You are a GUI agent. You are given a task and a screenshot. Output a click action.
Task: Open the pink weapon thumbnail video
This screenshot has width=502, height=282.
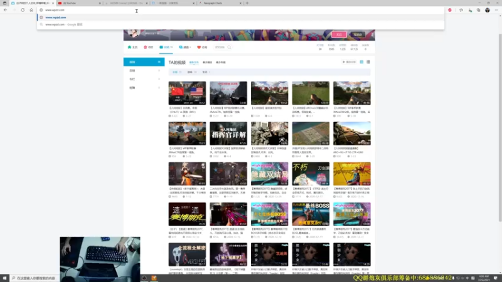click(228, 214)
